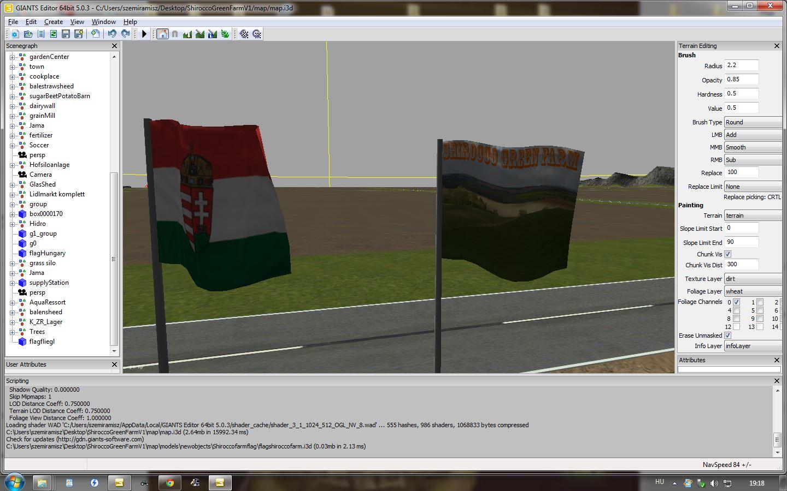Viewport: 787px width, 491px height.
Task: Toggle the Erase Unmasked checkbox
Action: tap(727, 336)
